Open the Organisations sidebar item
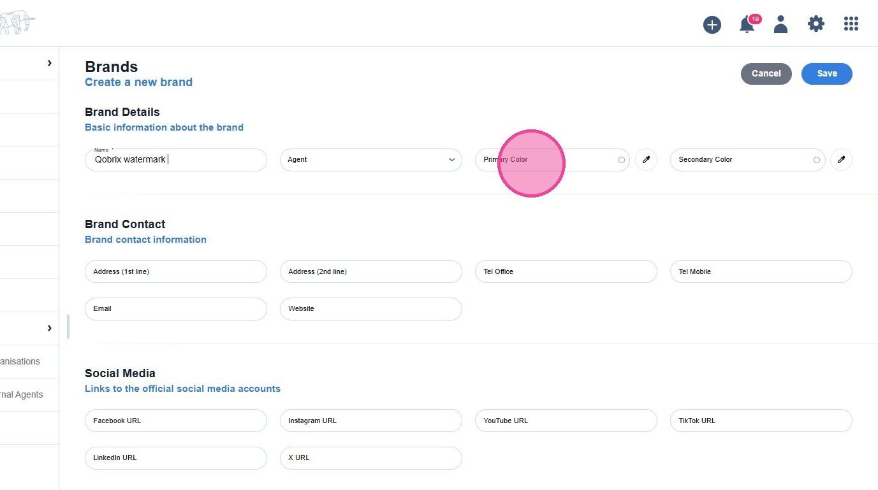The image size is (878, 490). pos(29,361)
